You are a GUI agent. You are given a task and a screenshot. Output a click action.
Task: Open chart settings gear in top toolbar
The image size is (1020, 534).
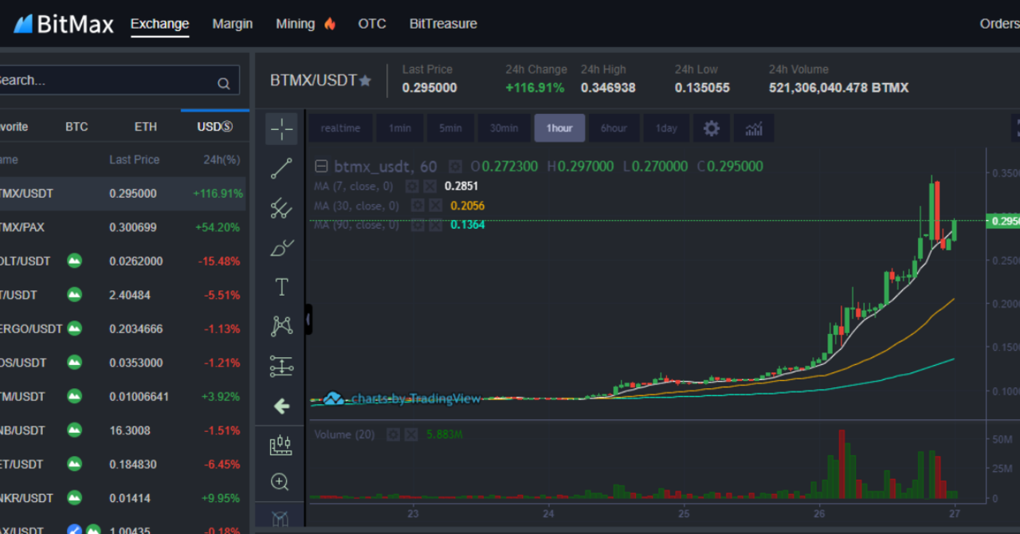point(712,128)
